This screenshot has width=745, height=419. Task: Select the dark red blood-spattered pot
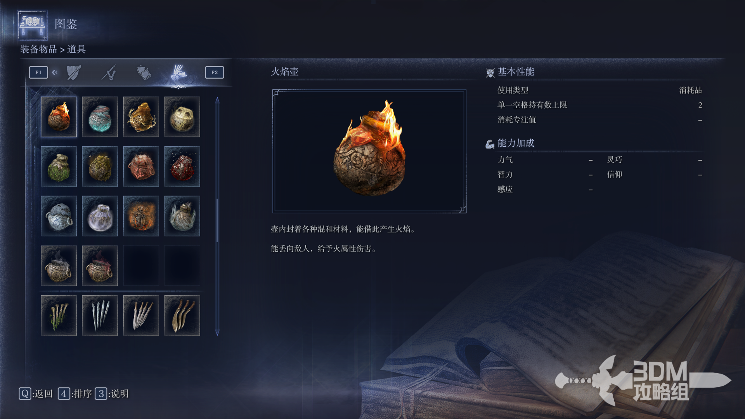[182, 166]
